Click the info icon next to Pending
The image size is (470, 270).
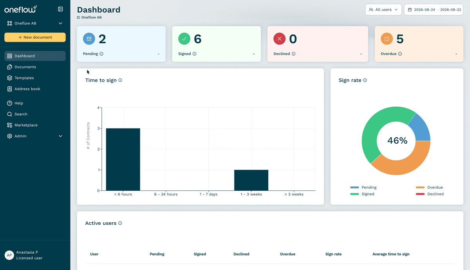point(101,54)
